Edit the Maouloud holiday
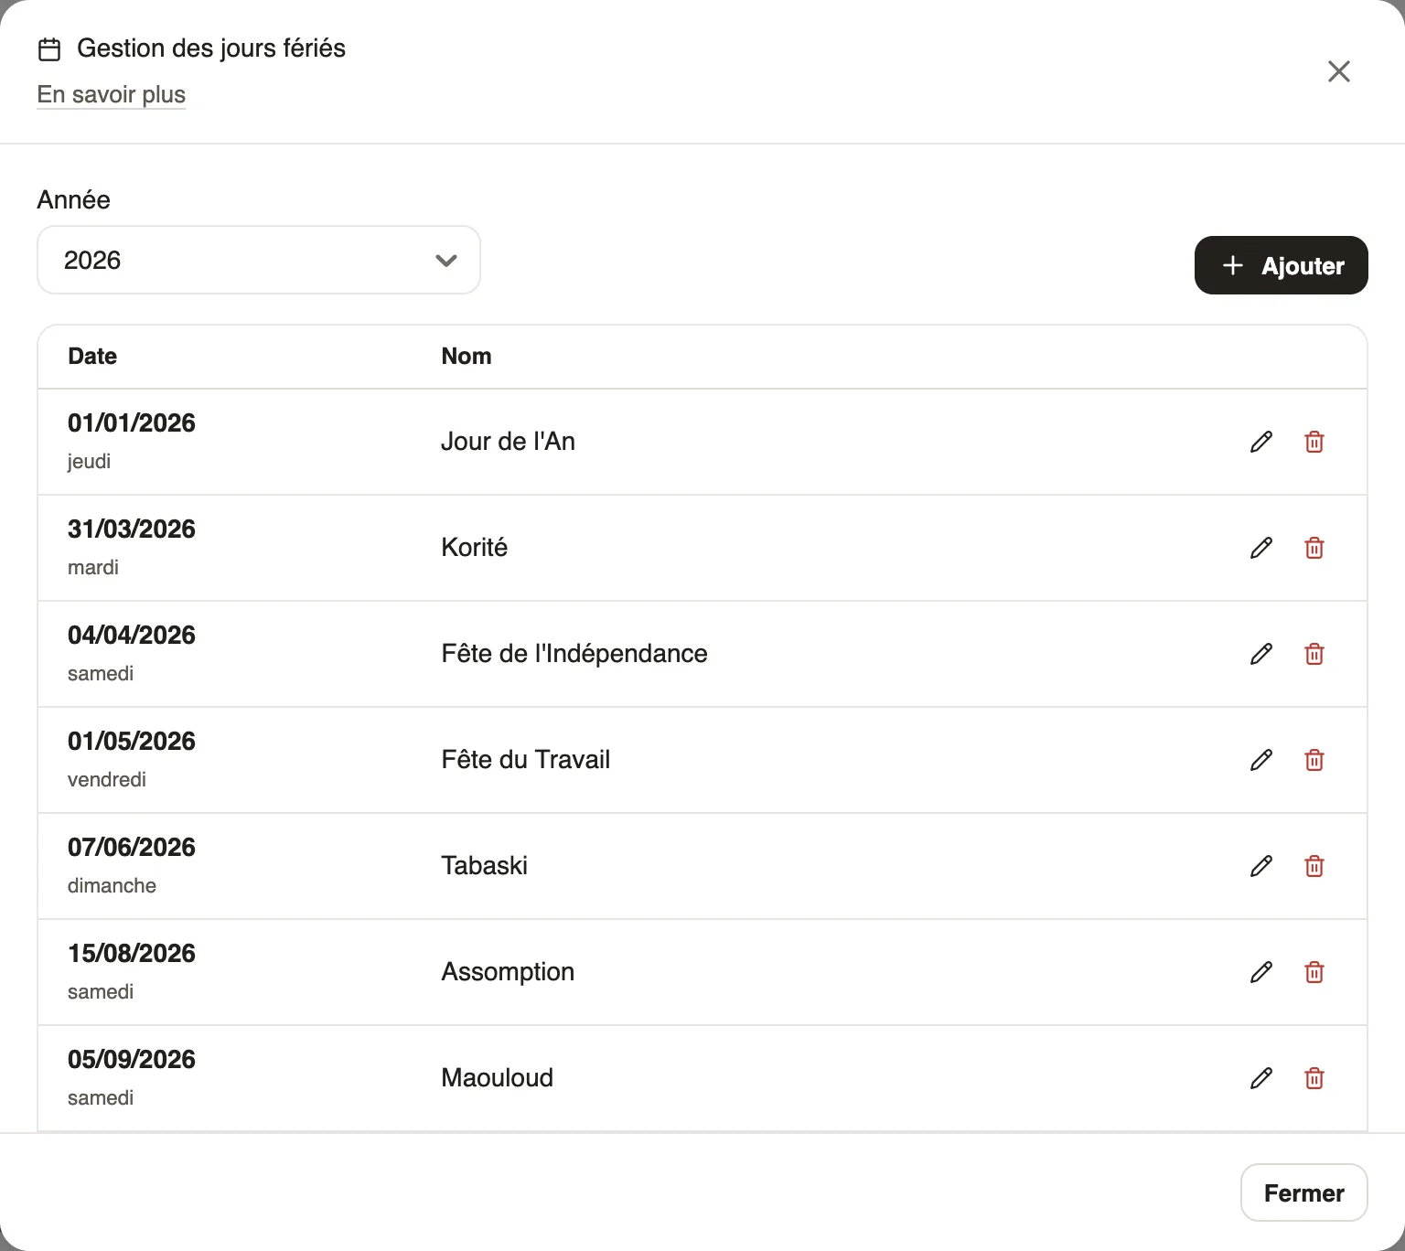The height and width of the screenshot is (1251, 1405). (1261, 1078)
